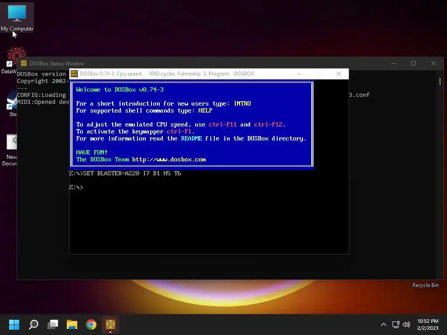The width and height of the screenshot is (447, 335).
Task: Click the DOSBox 0.74-3 window title icon
Action: pos(74,74)
